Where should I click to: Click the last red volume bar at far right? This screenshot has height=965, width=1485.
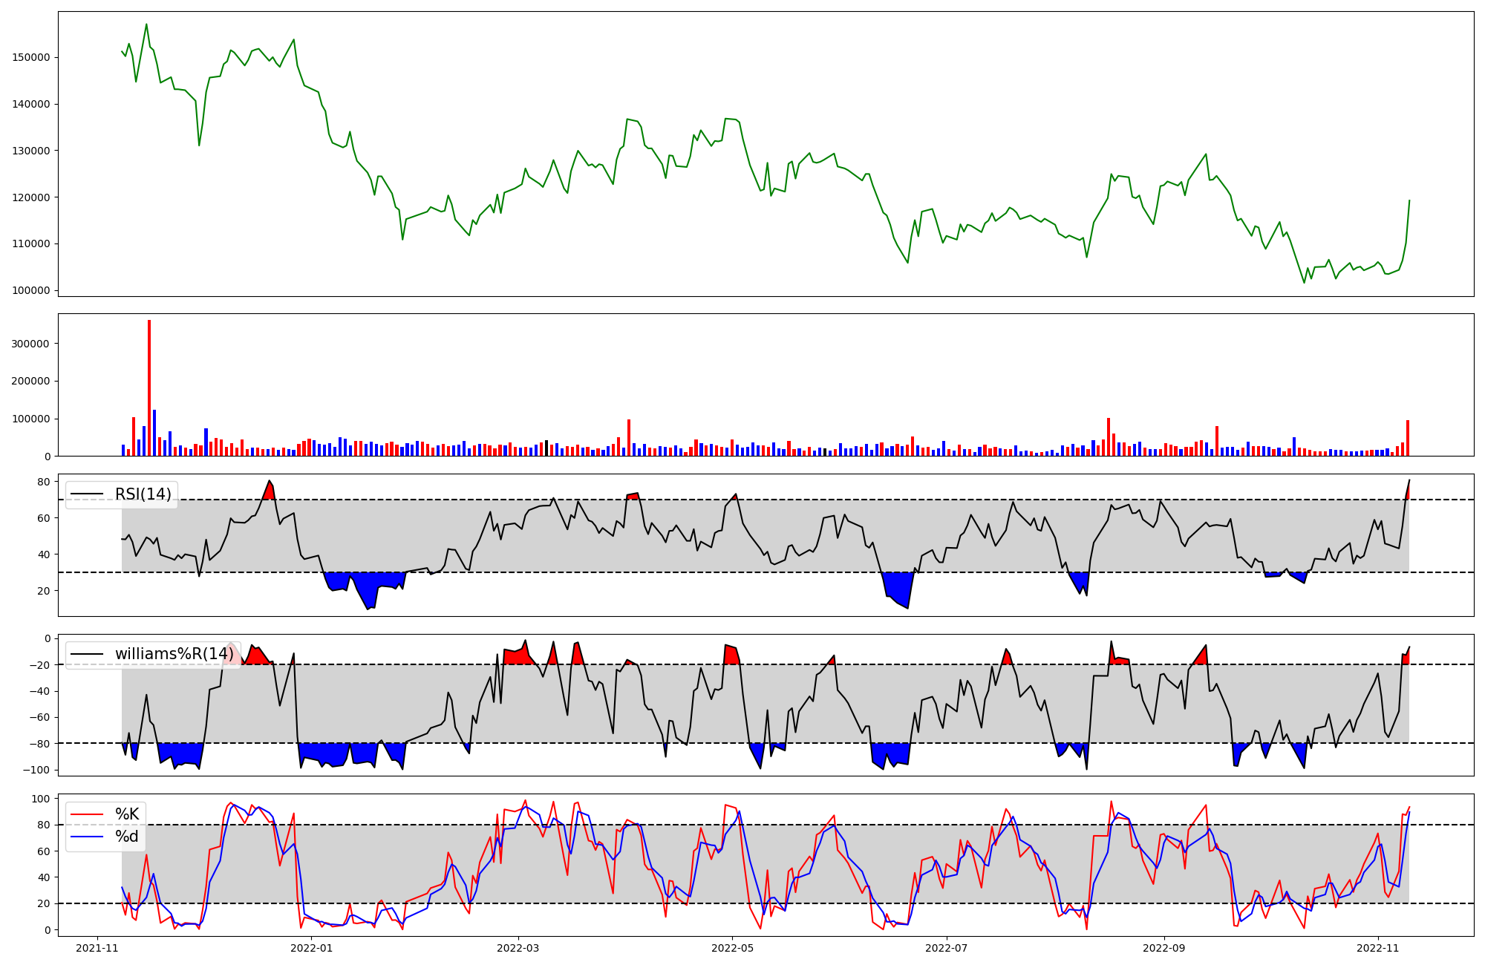click(1407, 439)
